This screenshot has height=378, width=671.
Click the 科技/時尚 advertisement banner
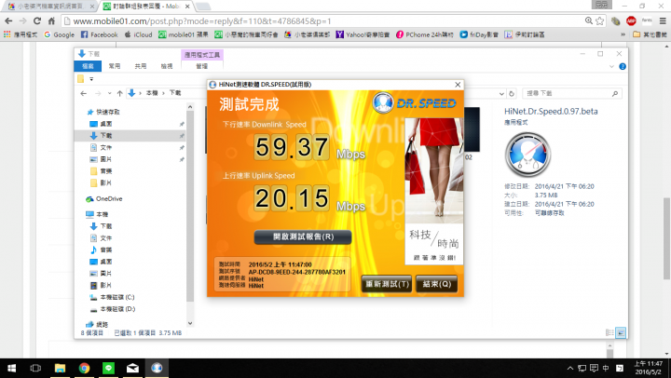(x=434, y=191)
